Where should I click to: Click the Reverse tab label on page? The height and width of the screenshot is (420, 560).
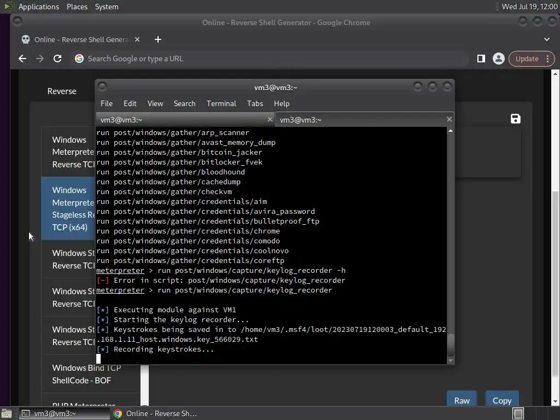(62, 91)
